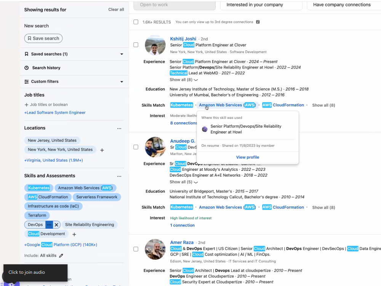Image resolution: width=381 pixels, height=286 pixels.
Task: Open Search history
Action: click(46, 68)
